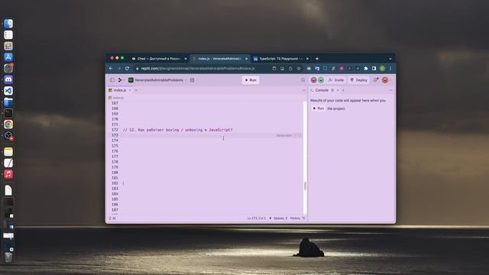489x275 pixels.
Task: Open the Console pane three-dot menu
Action: pos(390,90)
